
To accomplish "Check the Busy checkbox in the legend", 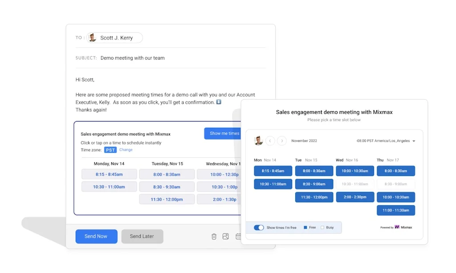I will point(322,227).
